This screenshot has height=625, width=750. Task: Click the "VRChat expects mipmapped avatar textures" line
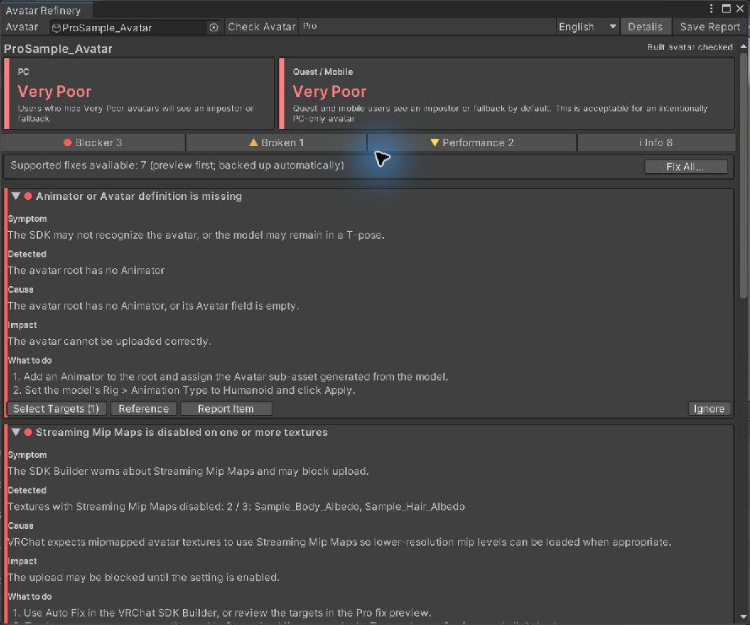click(340, 542)
